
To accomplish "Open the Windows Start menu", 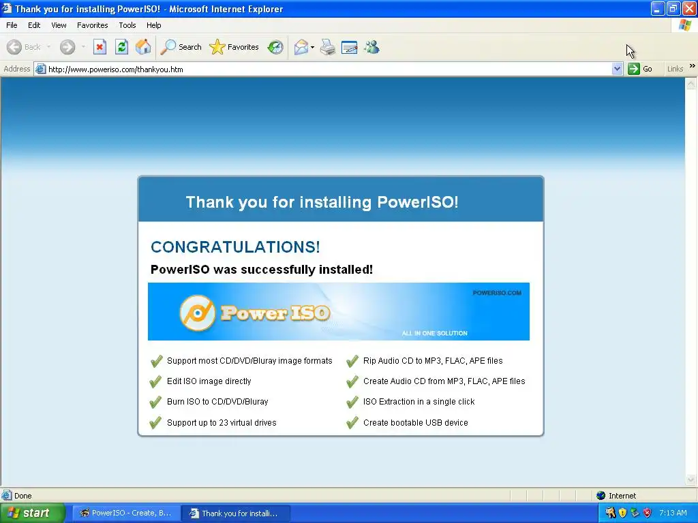I will point(32,513).
